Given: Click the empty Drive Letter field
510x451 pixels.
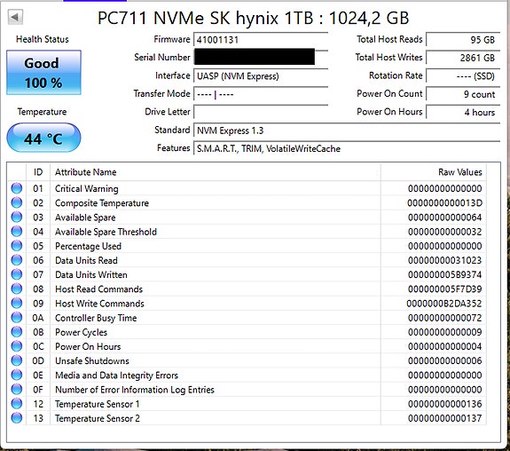Looking at the screenshot, I should 261,112.
